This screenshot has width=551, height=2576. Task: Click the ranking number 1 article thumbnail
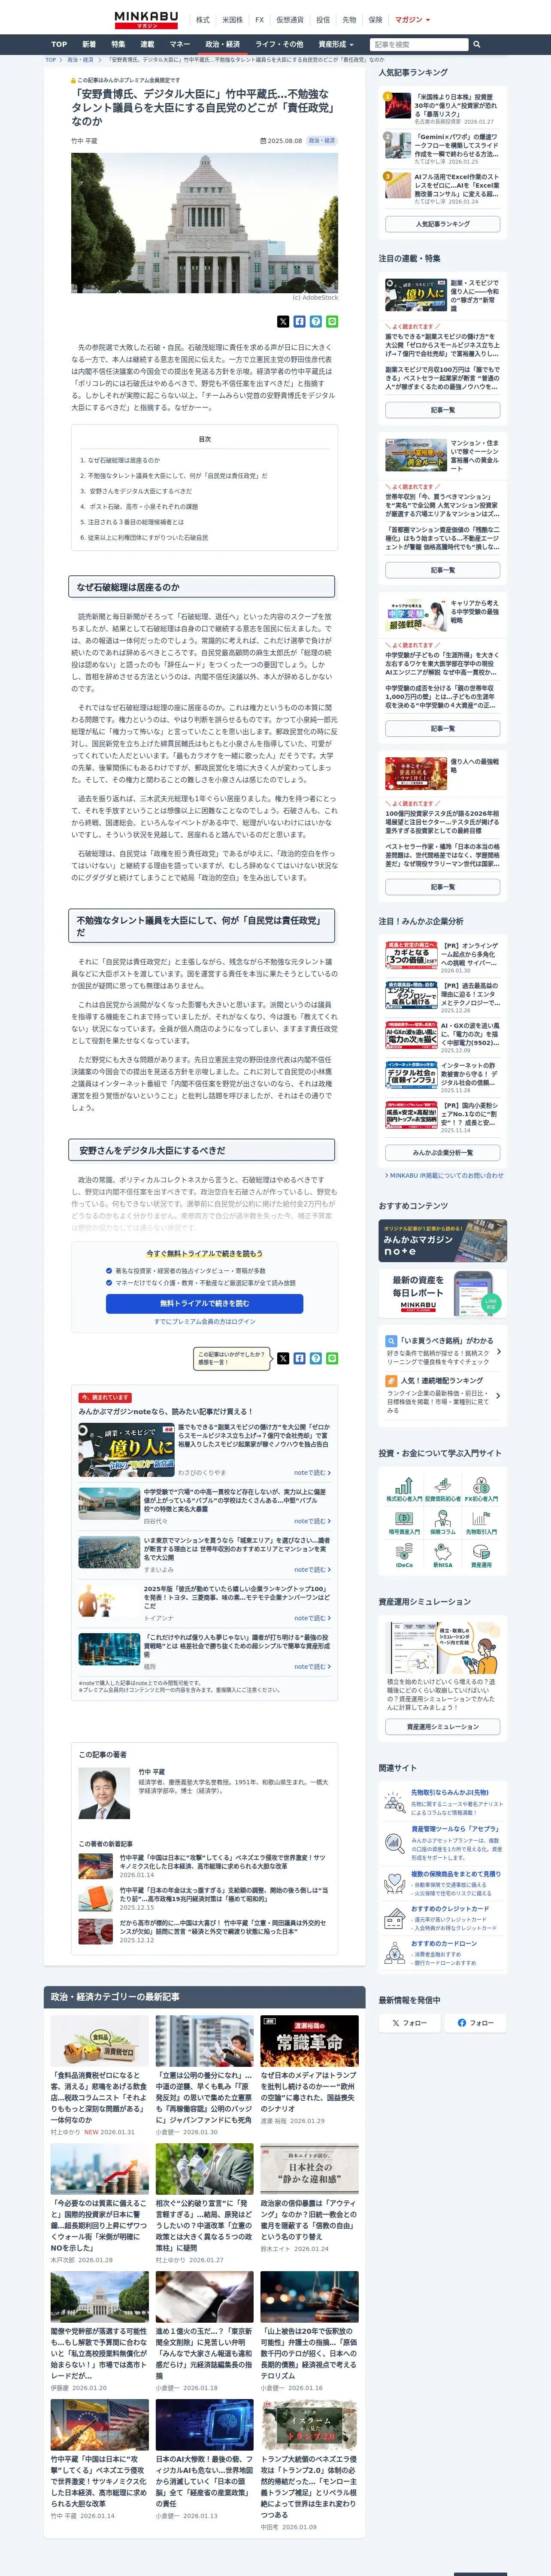pyautogui.click(x=397, y=106)
